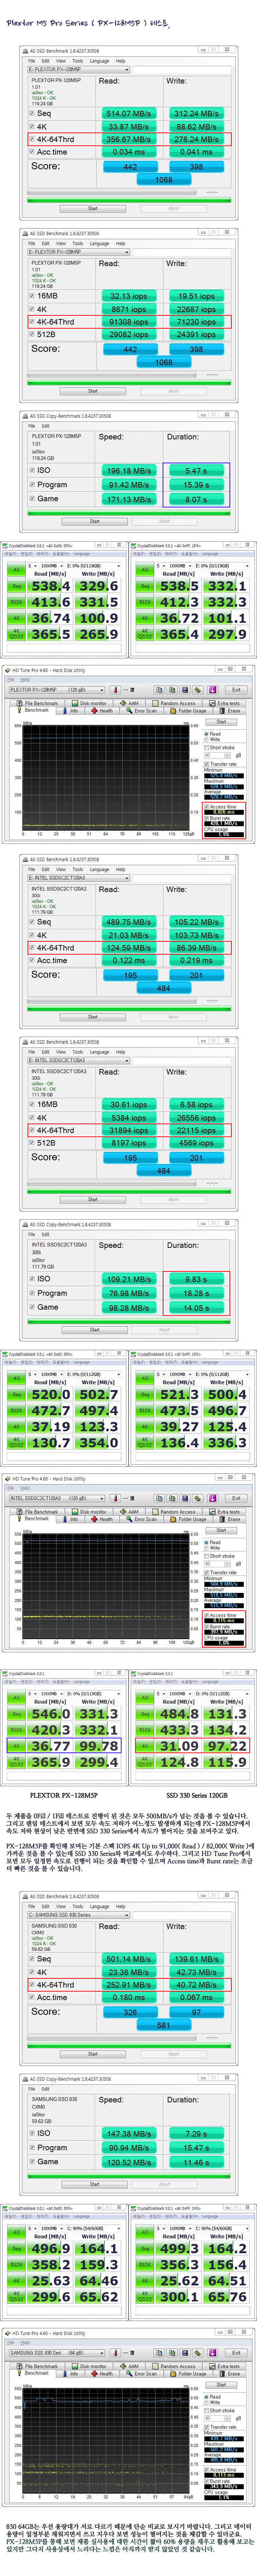This screenshot has width=257, height=2576.
Task: Click Start in AS SSD window showing 514.07 MB/s
Action: point(92,209)
